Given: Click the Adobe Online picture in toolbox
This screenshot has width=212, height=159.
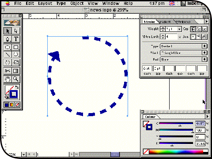Looking at the screenshot, I should [x=12, y=23].
